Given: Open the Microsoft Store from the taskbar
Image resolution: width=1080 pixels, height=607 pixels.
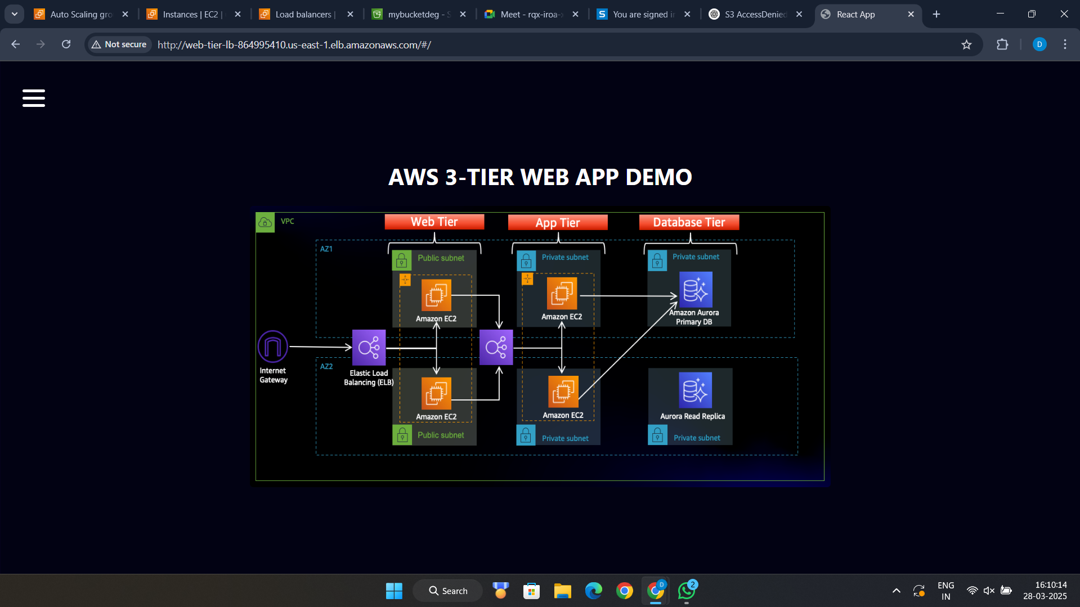Looking at the screenshot, I should (531, 591).
